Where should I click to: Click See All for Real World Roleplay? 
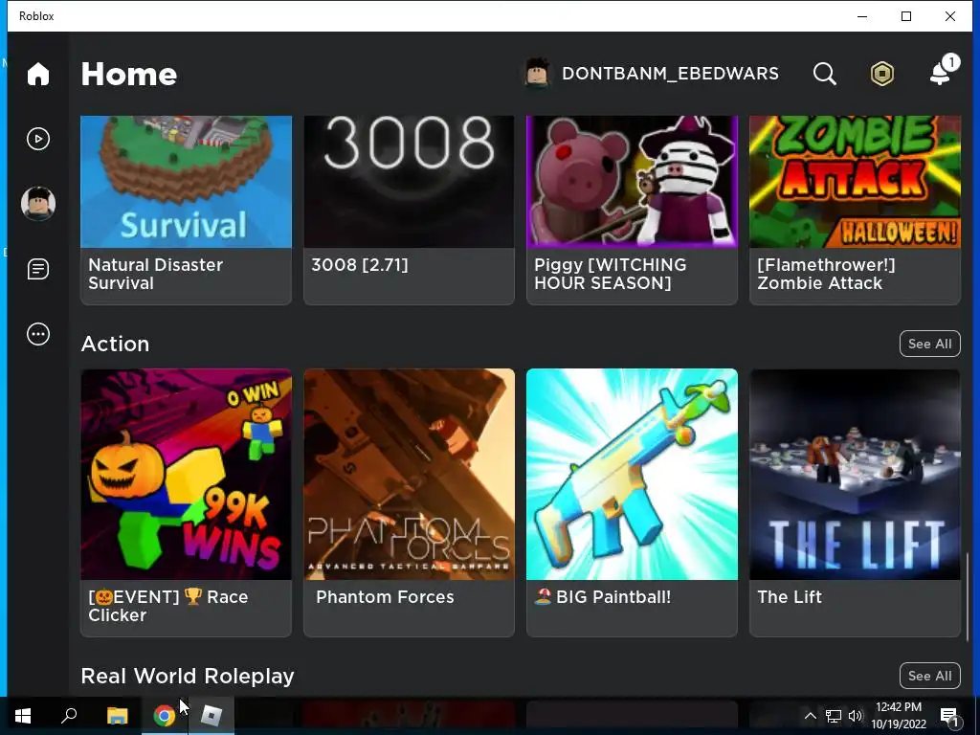click(929, 676)
